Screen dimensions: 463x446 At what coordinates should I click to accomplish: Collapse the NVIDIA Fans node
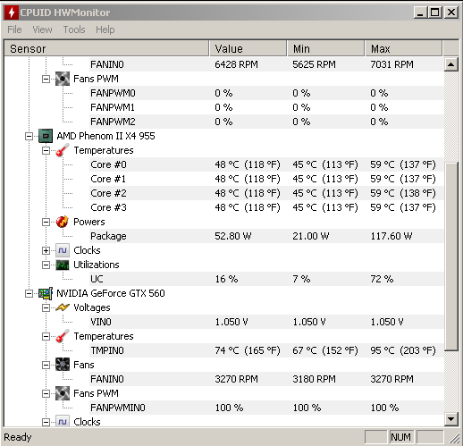coord(46,365)
